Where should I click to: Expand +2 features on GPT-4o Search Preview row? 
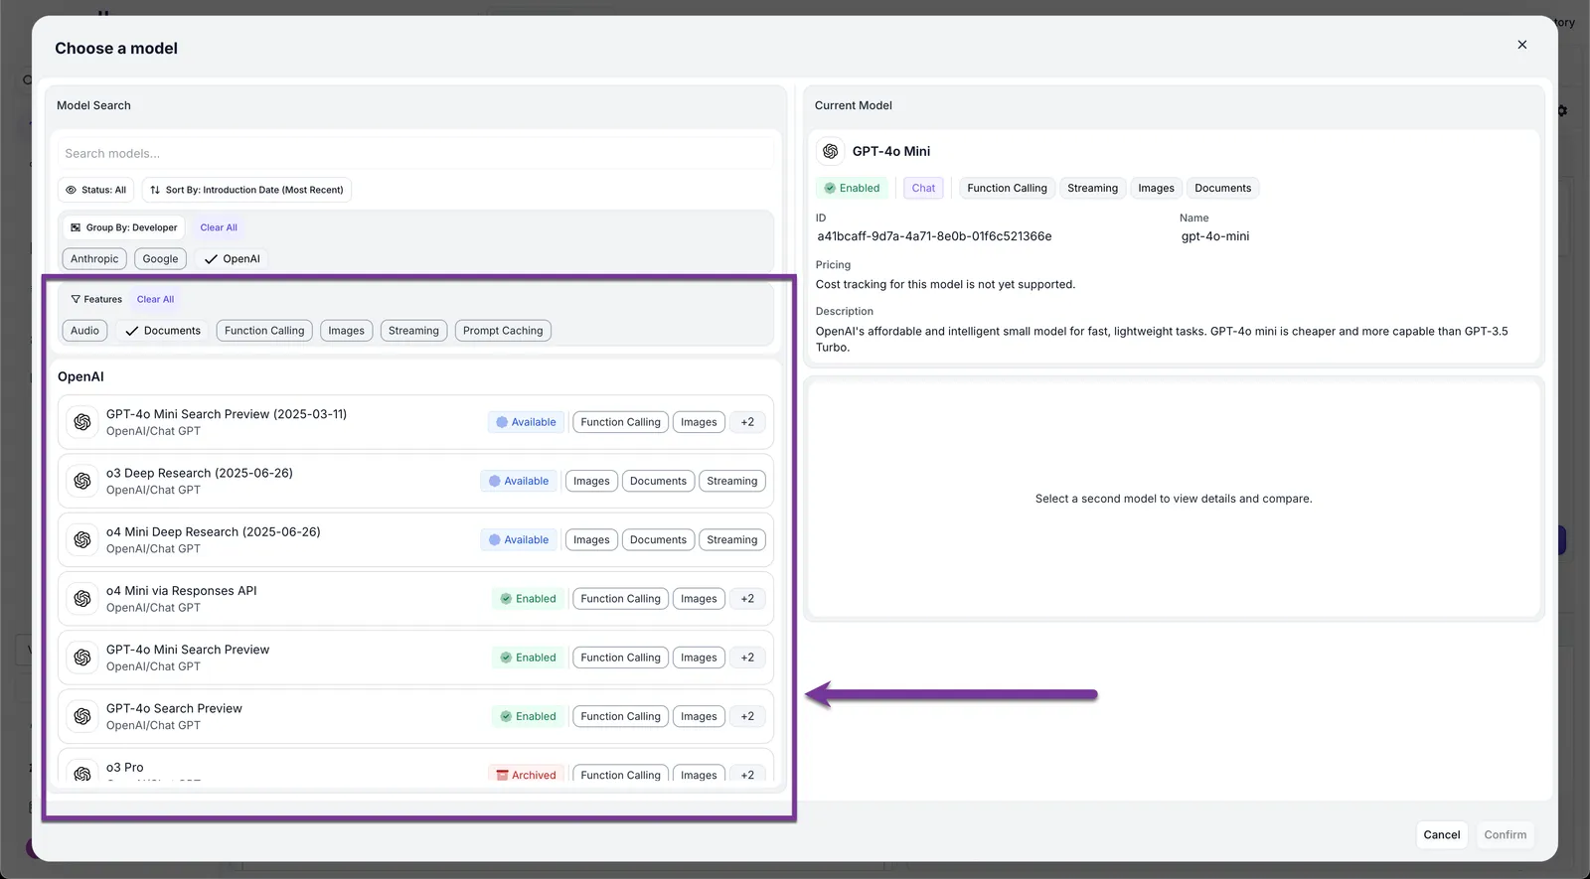(x=747, y=716)
